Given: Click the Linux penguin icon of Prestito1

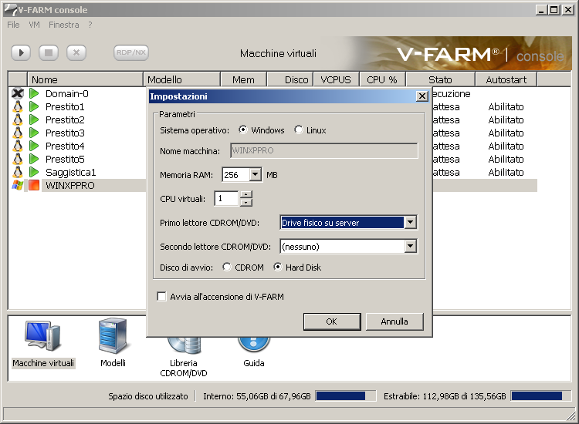Looking at the screenshot, I should (17, 107).
